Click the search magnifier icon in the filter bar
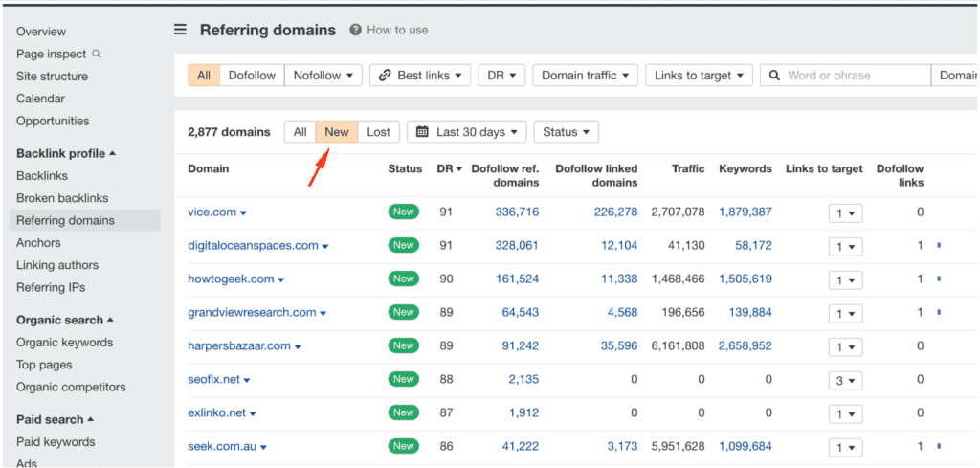The height and width of the screenshot is (468, 980). tap(774, 76)
